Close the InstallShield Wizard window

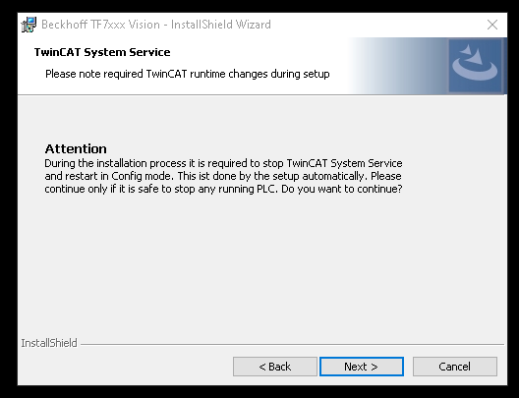pyautogui.click(x=492, y=25)
